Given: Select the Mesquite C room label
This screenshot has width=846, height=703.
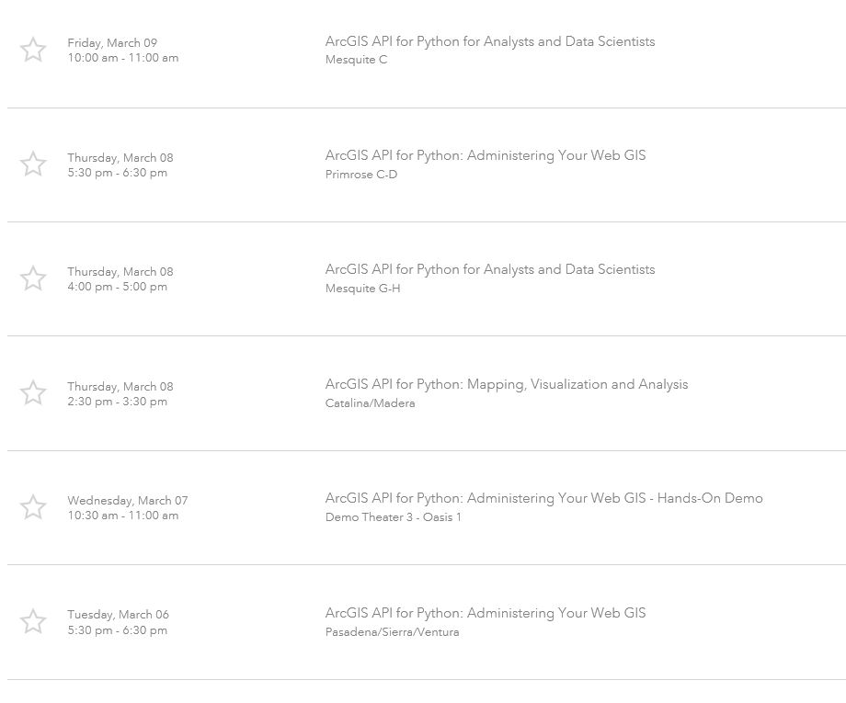Looking at the screenshot, I should (x=356, y=60).
